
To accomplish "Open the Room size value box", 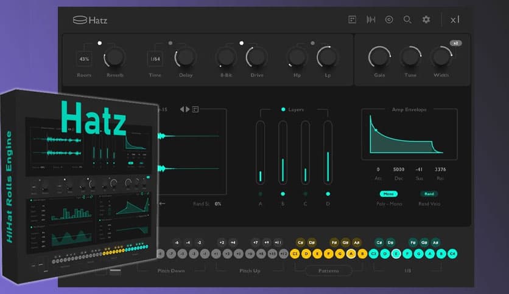I will tap(84, 59).
